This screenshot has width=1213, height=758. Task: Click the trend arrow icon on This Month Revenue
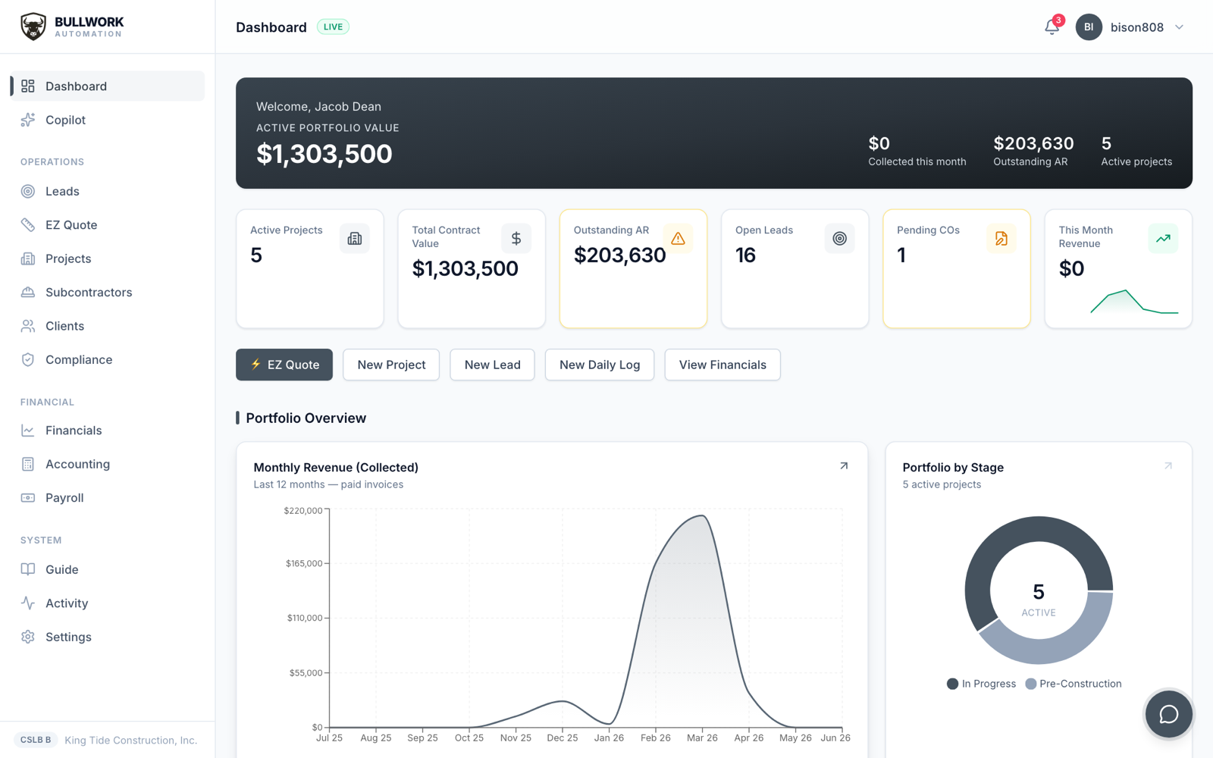[x=1163, y=239]
